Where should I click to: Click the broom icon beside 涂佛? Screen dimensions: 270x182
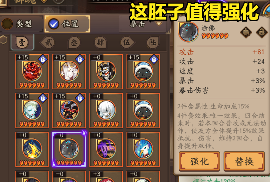tap(246, 32)
